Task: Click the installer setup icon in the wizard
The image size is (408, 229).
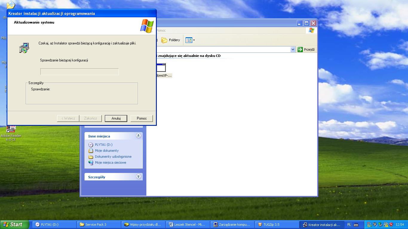Action: pyautogui.click(x=24, y=48)
